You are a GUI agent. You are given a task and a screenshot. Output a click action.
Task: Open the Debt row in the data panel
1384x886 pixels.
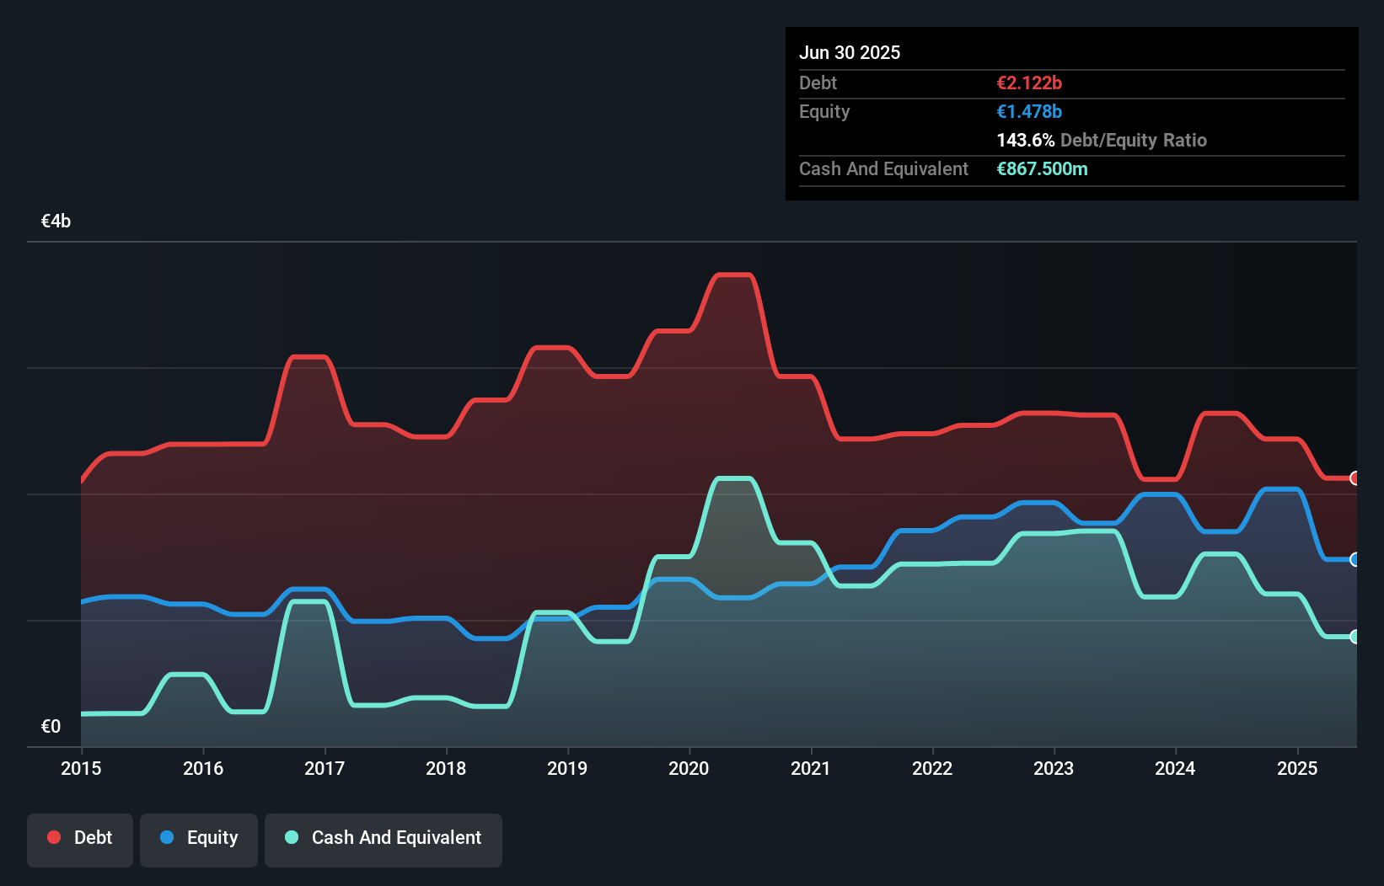click(818, 83)
